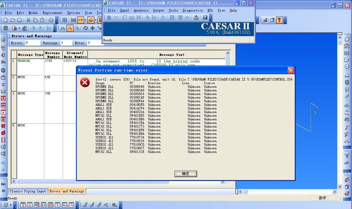Click the zoom to extents magnifier icon
Viewport: 352px width, 209px height.
pos(63,28)
